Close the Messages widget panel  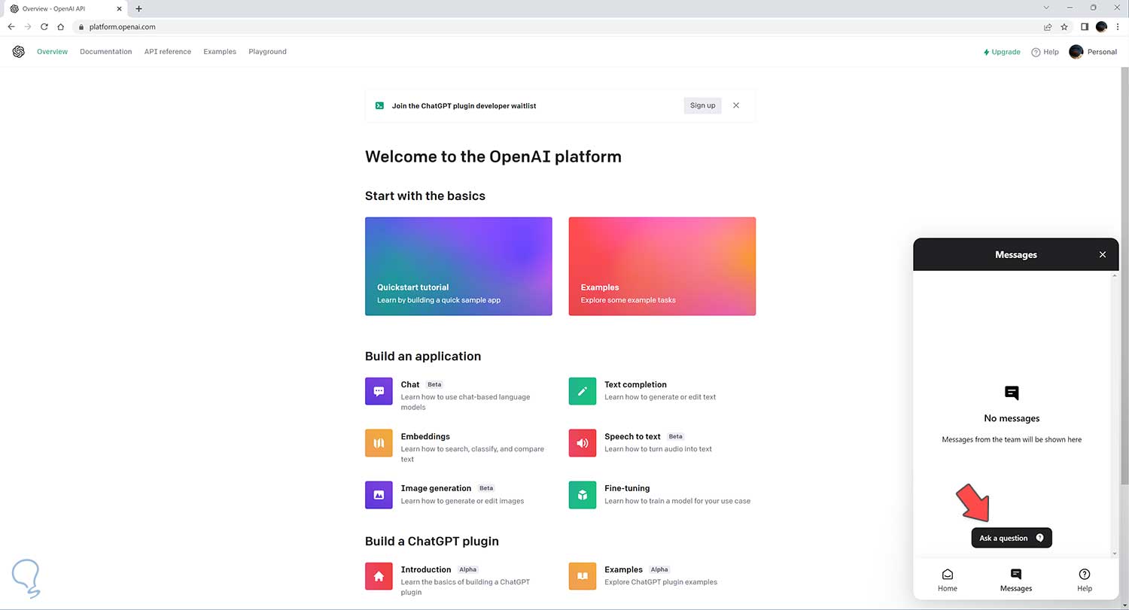tap(1103, 255)
